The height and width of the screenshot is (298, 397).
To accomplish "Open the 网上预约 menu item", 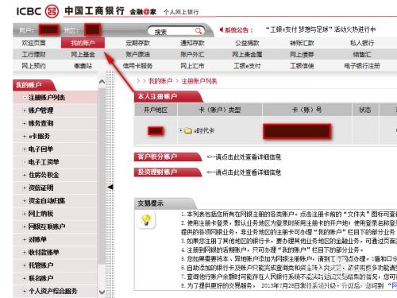I will (x=33, y=66).
